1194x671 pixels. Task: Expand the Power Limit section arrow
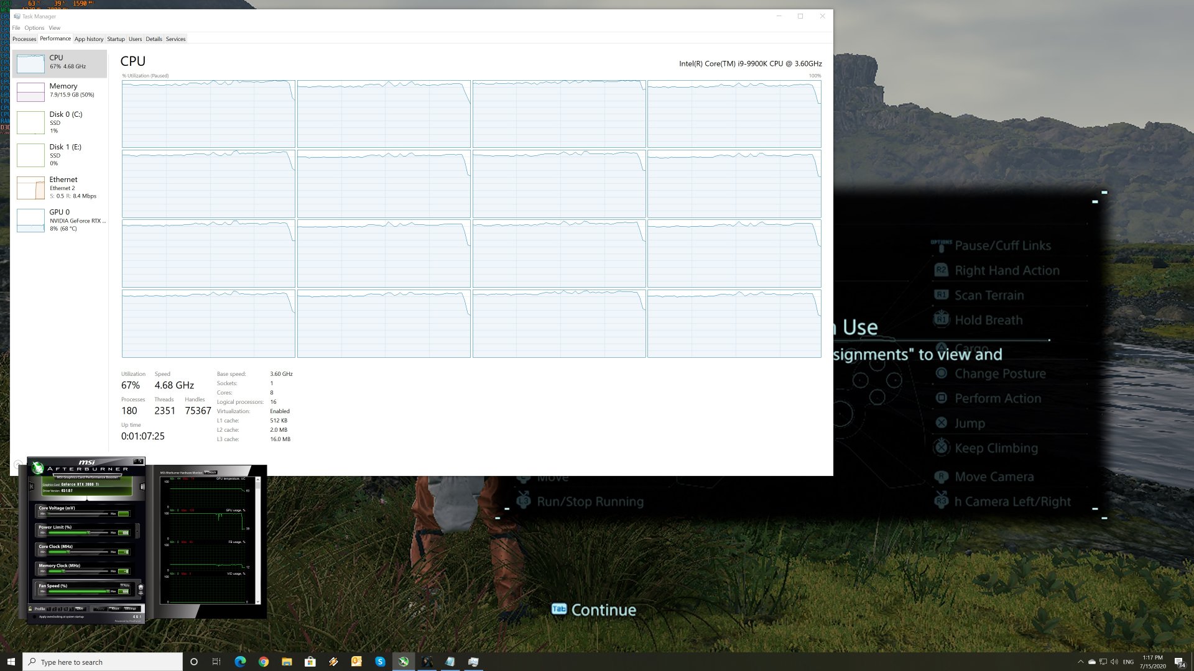pos(137,531)
